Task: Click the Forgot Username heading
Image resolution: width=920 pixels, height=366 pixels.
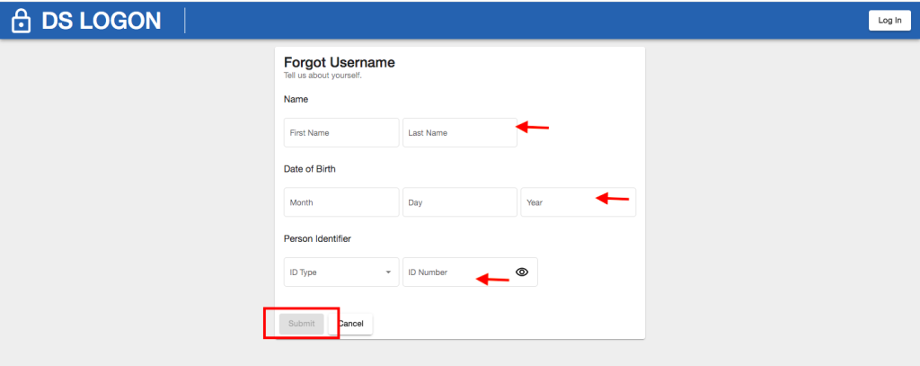Action: pyautogui.click(x=339, y=62)
